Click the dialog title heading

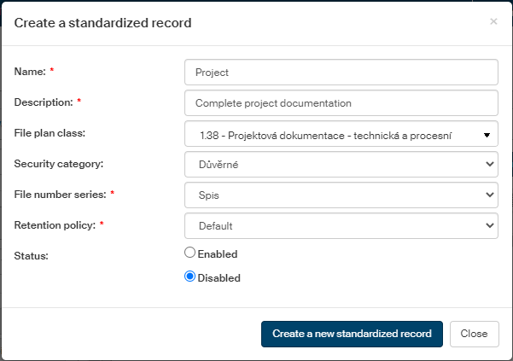(x=102, y=23)
